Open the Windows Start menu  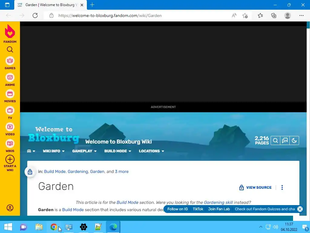click(x=8, y=227)
